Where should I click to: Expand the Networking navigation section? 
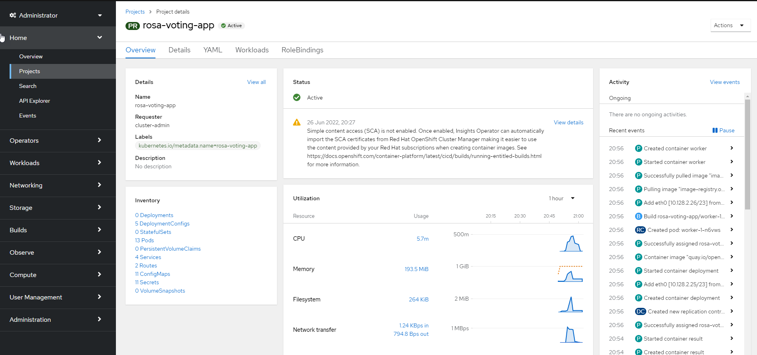click(58, 185)
